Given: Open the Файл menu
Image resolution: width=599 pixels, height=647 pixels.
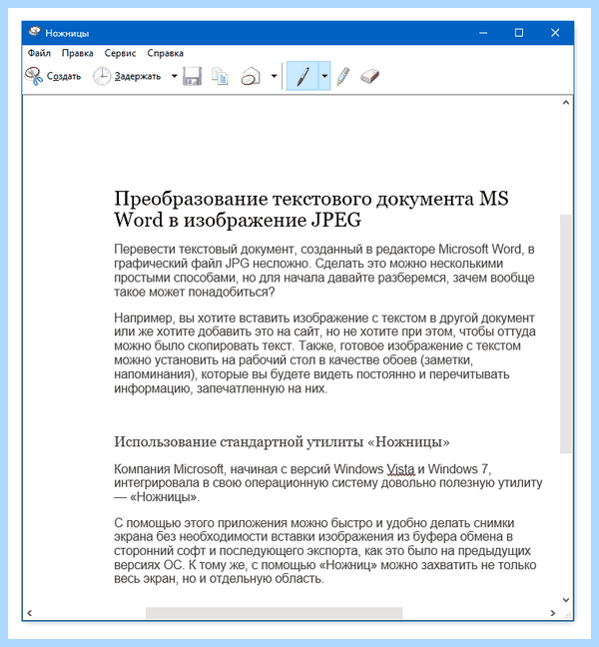Looking at the screenshot, I should 39,53.
